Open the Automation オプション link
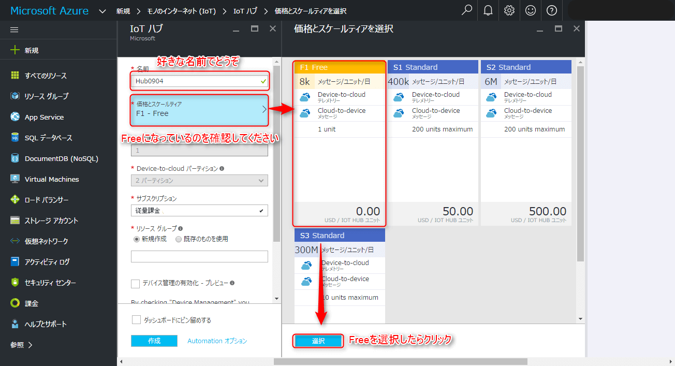 coord(217,341)
